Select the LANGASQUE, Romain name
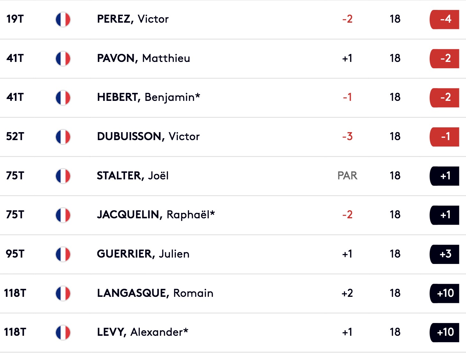 click(x=155, y=293)
